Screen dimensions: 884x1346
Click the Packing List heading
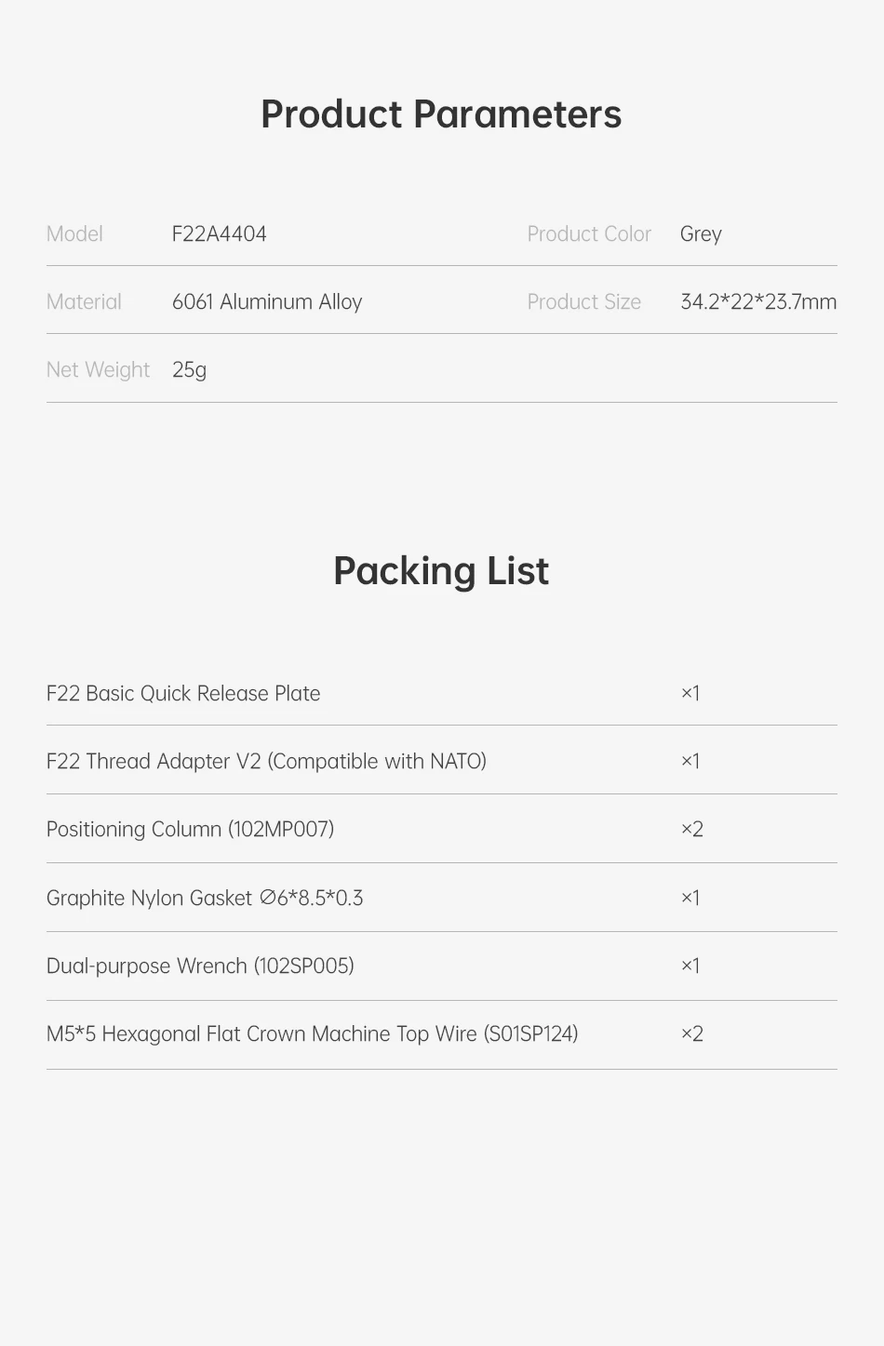pyautogui.click(x=441, y=571)
